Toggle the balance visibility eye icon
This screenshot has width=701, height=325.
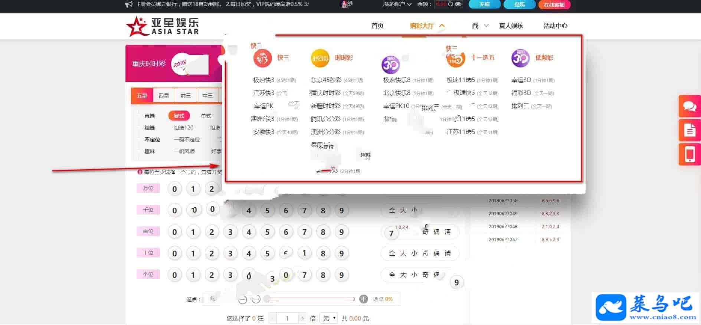pyautogui.click(x=458, y=4)
